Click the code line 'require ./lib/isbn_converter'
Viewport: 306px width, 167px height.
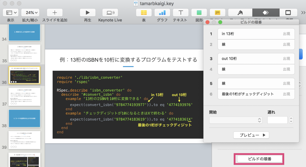90,77
